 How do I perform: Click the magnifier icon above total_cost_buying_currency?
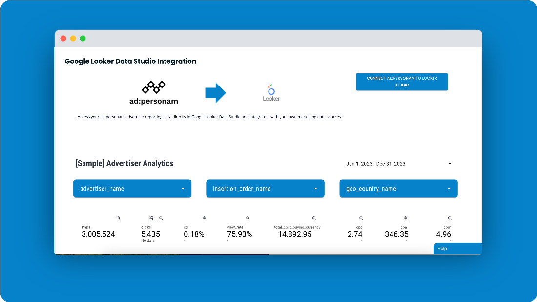[x=314, y=218]
